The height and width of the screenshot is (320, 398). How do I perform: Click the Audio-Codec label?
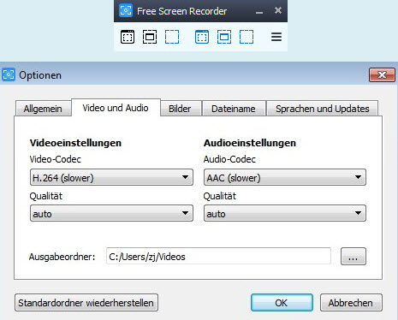click(229, 159)
